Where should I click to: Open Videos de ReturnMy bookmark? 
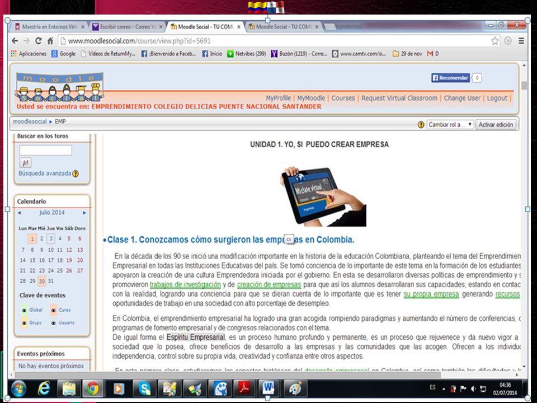[108, 54]
